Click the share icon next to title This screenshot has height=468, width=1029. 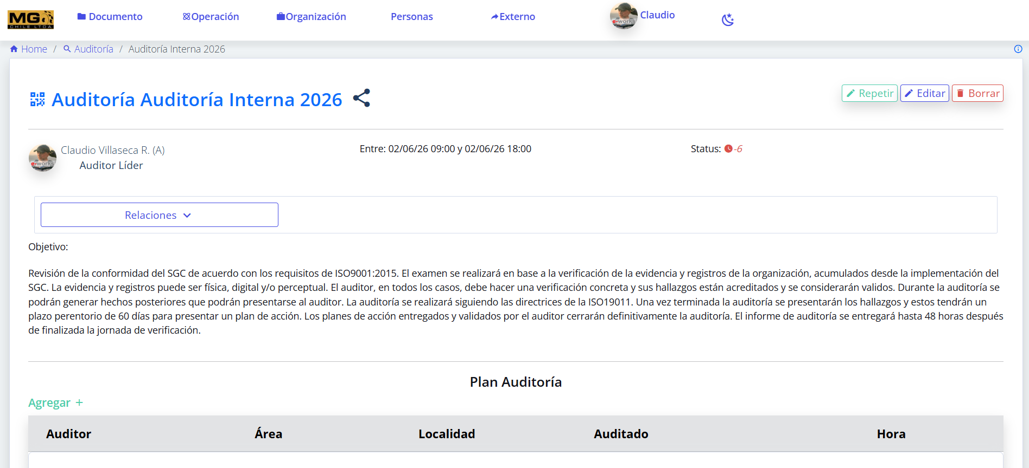pyautogui.click(x=361, y=98)
